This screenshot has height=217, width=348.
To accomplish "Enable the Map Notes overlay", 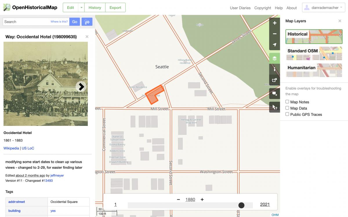I will pyautogui.click(x=287, y=102).
